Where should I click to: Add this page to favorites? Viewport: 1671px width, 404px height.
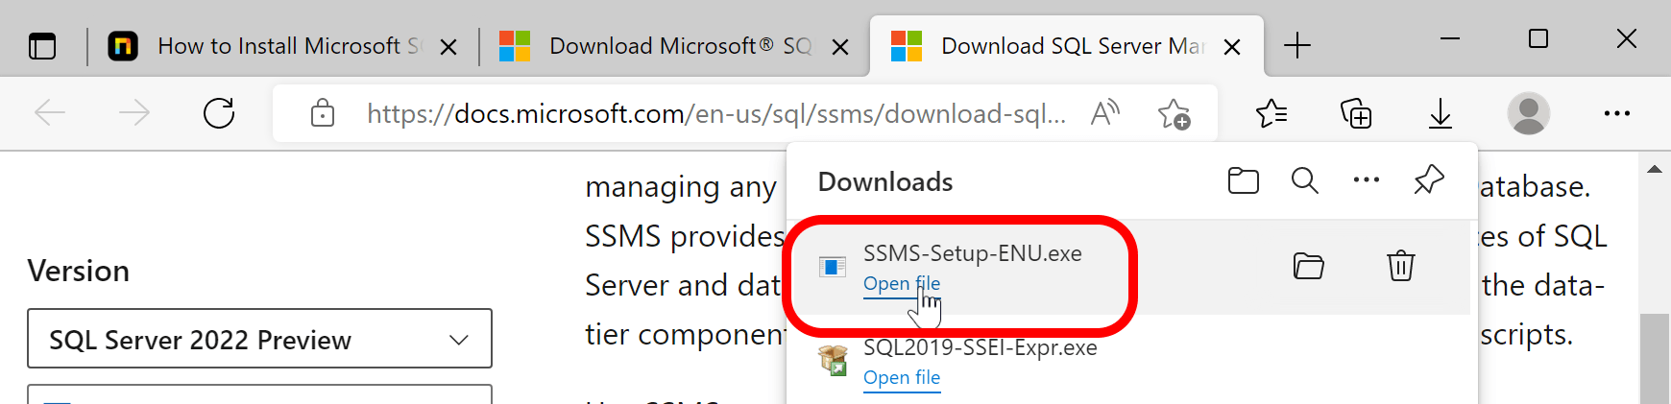(1174, 114)
